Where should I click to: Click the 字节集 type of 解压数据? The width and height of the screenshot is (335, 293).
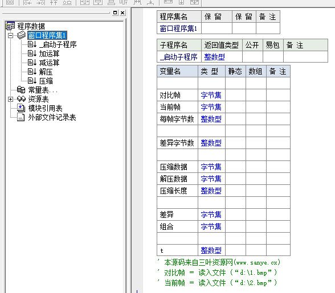211,179
